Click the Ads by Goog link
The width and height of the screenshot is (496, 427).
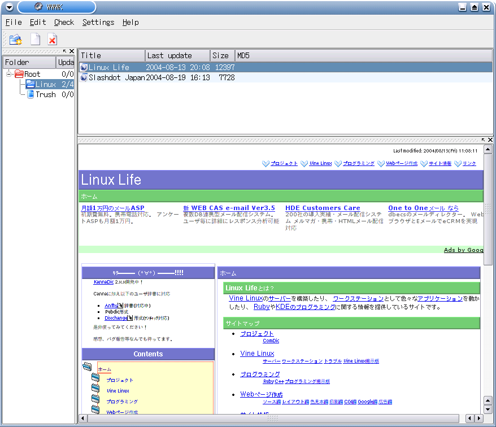[x=463, y=250]
